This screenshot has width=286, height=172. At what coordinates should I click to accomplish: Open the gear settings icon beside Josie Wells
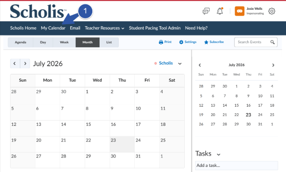click(272, 11)
